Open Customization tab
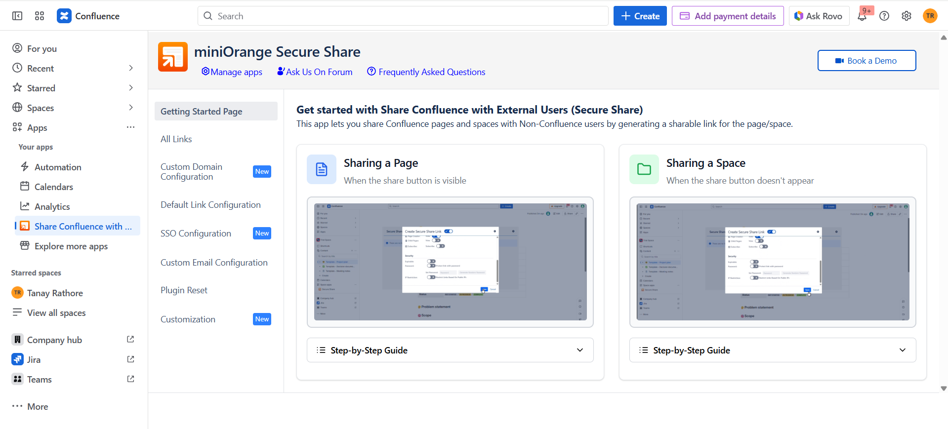Viewport: 948px width, 429px height. coord(216,319)
